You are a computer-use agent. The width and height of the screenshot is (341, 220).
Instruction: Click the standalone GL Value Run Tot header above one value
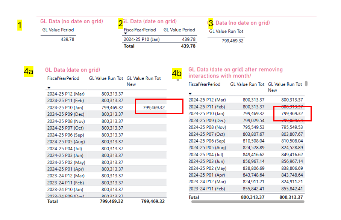[226, 31]
